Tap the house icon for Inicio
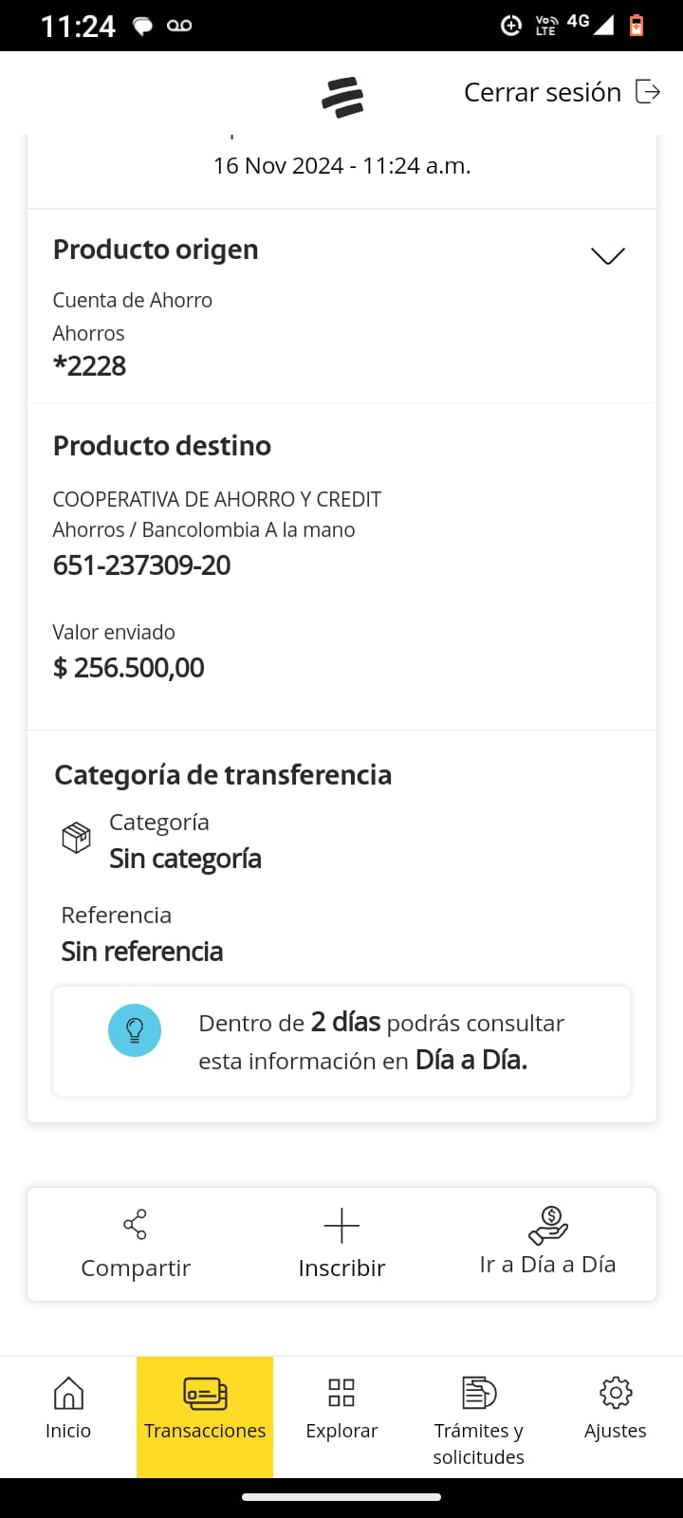 click(x=68, y=1393)
